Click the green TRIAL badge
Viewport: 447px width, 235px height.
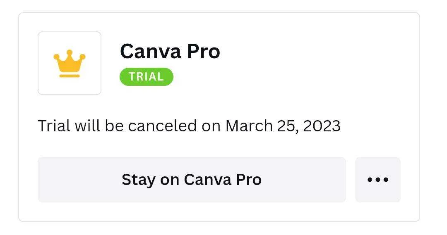point(146,77)
